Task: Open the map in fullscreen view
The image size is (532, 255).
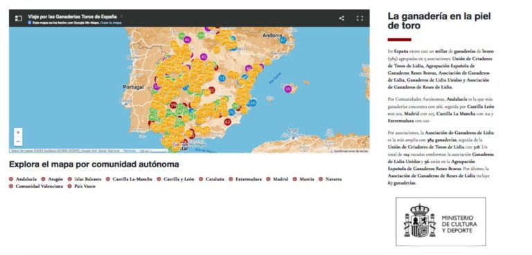Action: [x=360, y=18]
